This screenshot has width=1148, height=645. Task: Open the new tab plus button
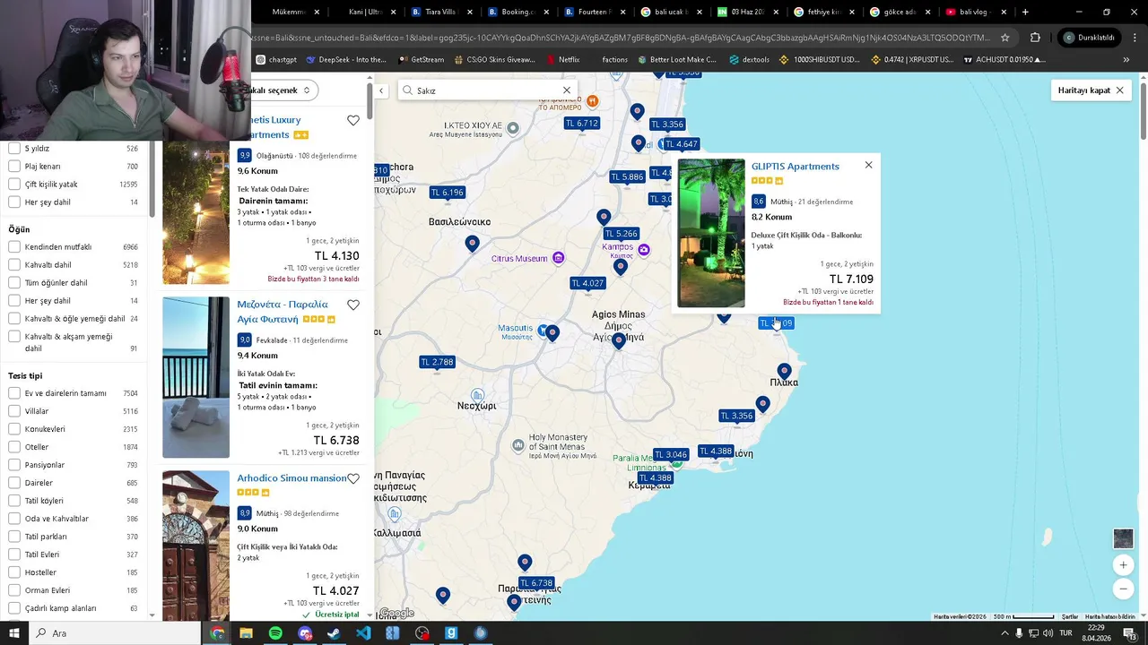click(x=1025, y=12)
